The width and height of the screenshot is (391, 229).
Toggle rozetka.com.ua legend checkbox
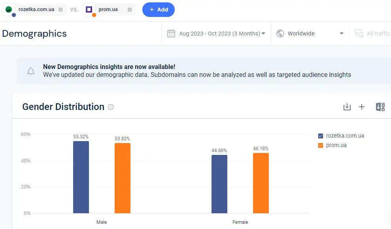point(321,136)
